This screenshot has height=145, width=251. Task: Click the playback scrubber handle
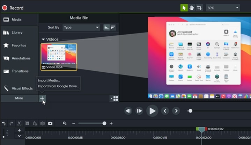coord(190,111)
